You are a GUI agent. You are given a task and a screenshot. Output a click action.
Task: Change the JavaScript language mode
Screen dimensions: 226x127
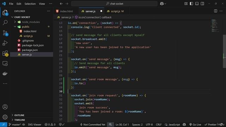tap(172, 125)
